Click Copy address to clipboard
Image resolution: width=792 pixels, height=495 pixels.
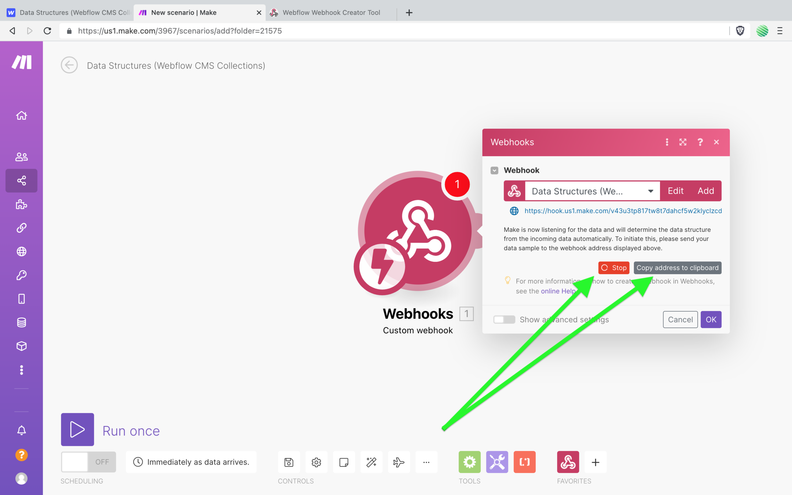[678, 268]
